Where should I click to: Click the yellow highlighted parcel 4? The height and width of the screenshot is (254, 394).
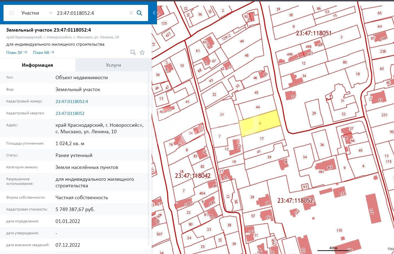tap(260, 124)
